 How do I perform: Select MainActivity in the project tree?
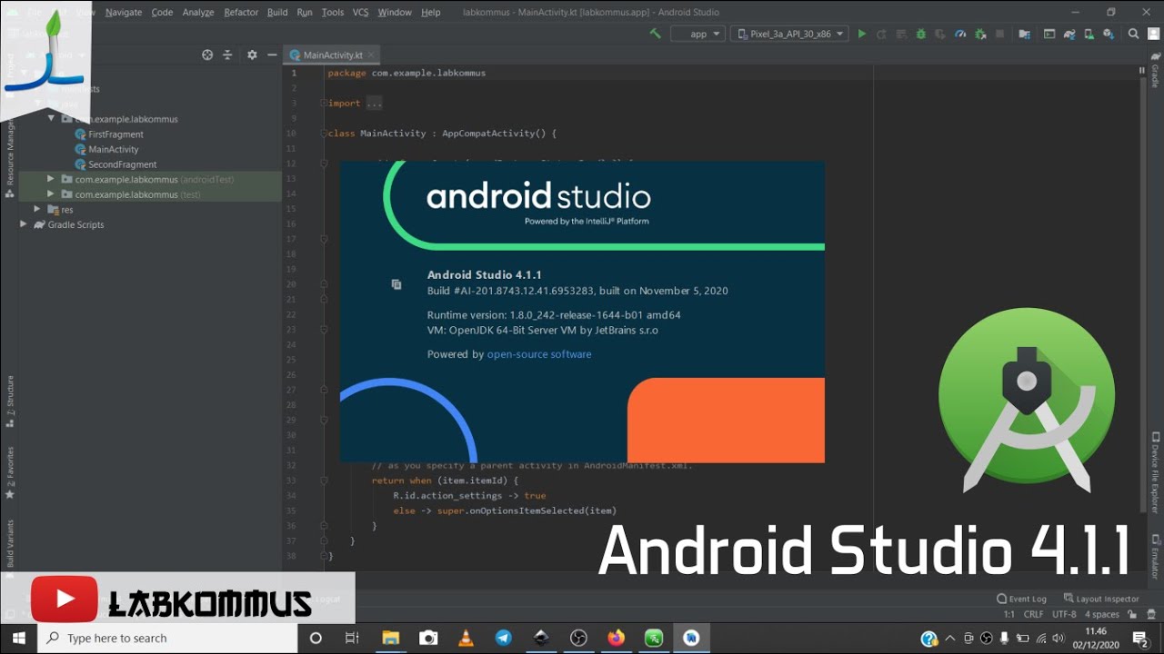113,149
